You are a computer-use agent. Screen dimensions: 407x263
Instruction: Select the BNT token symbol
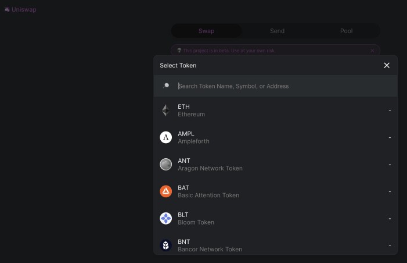184,242
